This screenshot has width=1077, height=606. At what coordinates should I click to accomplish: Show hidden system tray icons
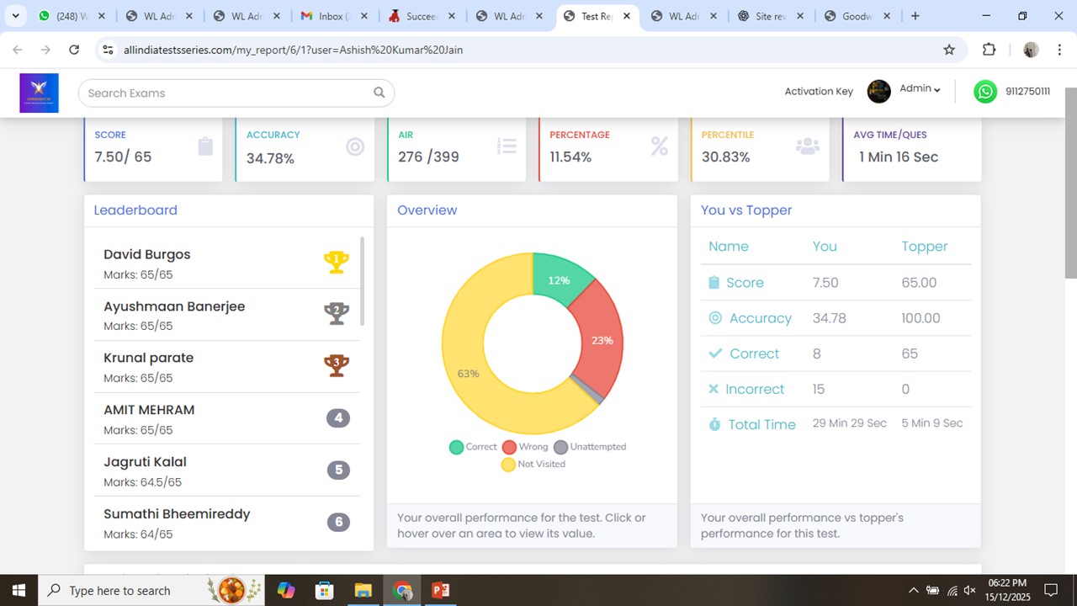click(x=913, y=590)
